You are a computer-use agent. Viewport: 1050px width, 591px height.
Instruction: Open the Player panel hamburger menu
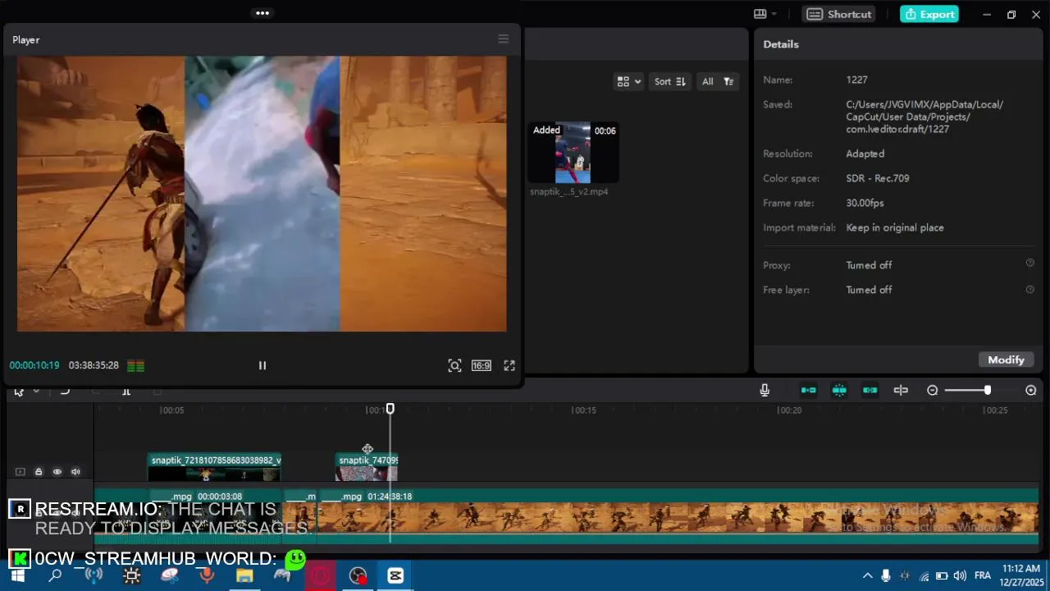[x=504, y=39]
